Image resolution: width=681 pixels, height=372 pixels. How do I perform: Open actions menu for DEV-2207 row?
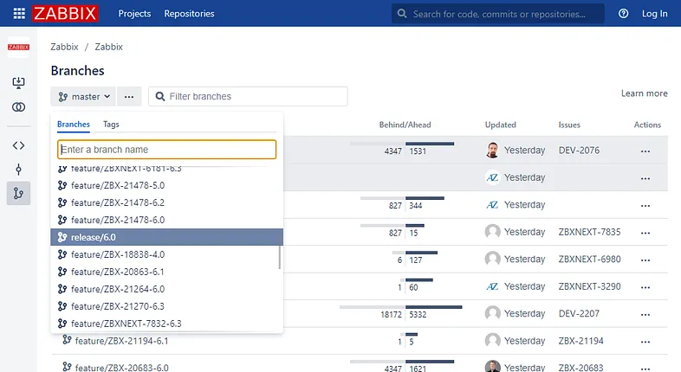[645, 315]
